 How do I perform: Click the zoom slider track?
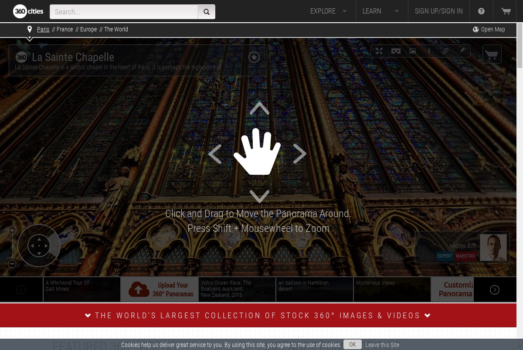[12, 247]
